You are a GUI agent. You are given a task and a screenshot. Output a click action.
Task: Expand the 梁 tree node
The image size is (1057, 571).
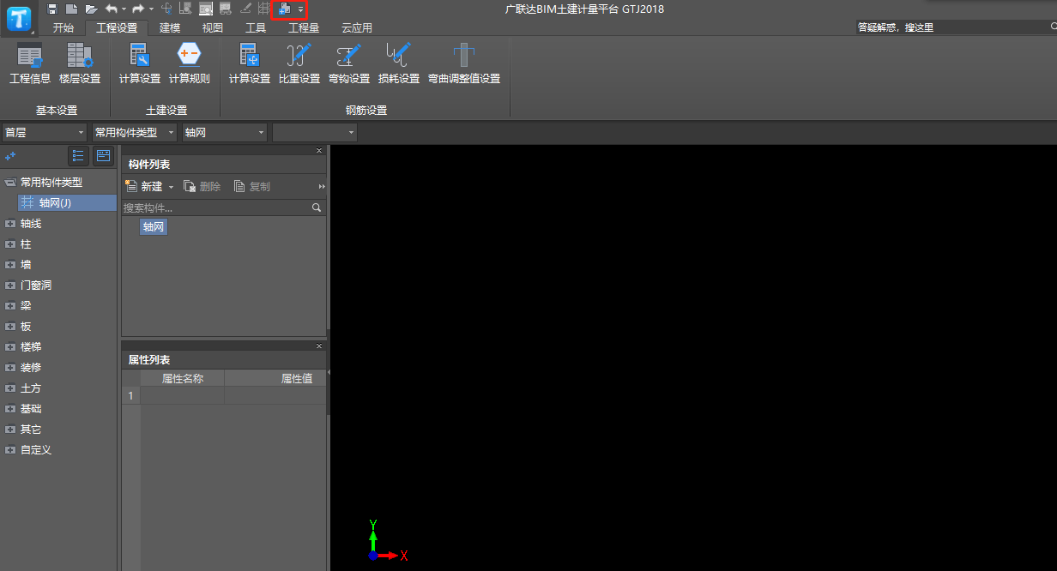[10, 306]
